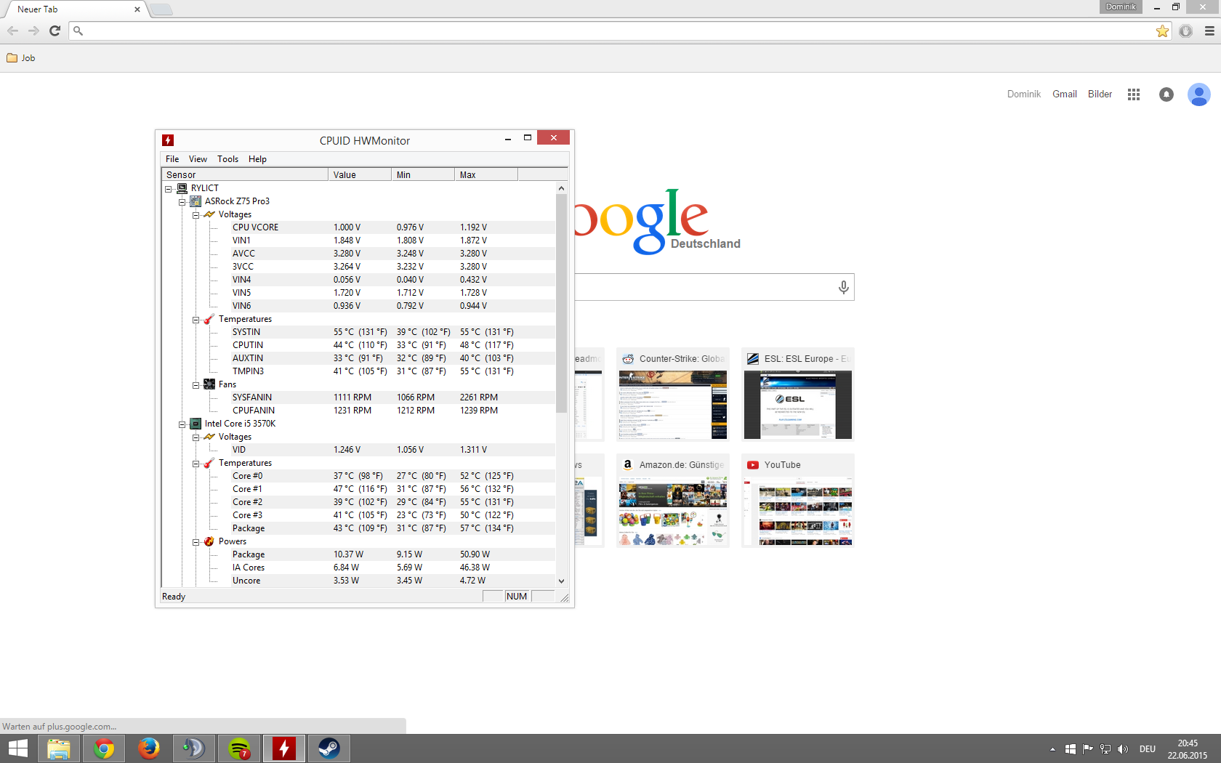Launch Firefox from the taskbar
This screenshot has height=763, width=1221.
(149, 748)
